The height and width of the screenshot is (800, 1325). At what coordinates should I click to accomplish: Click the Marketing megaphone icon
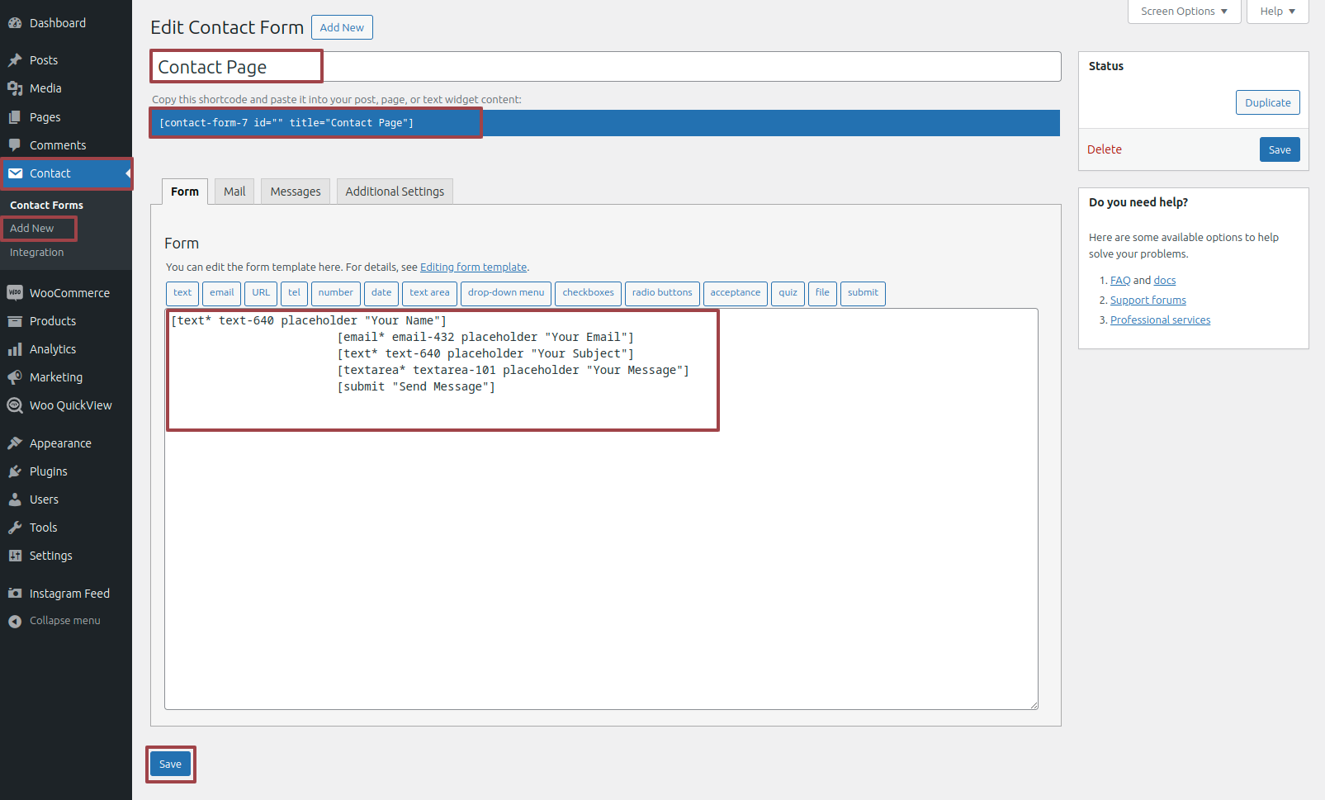pyautogui.click(x=15, y=377)
